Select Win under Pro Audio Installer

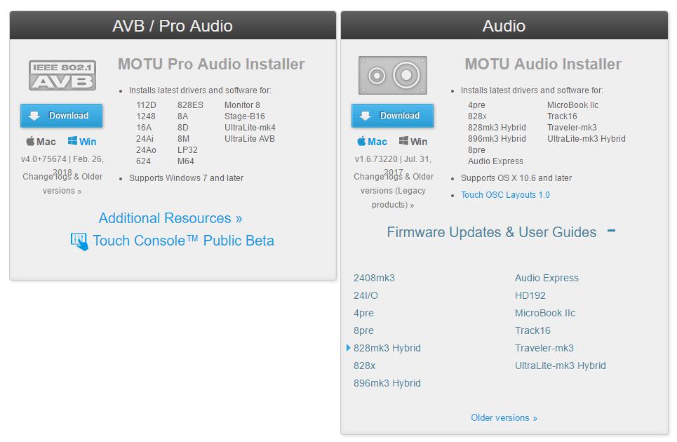pyautogui.click(x=82, y=142)
